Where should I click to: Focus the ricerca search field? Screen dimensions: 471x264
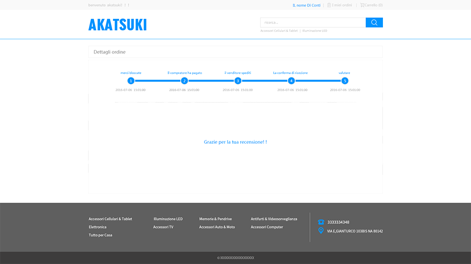click(313, 23)
